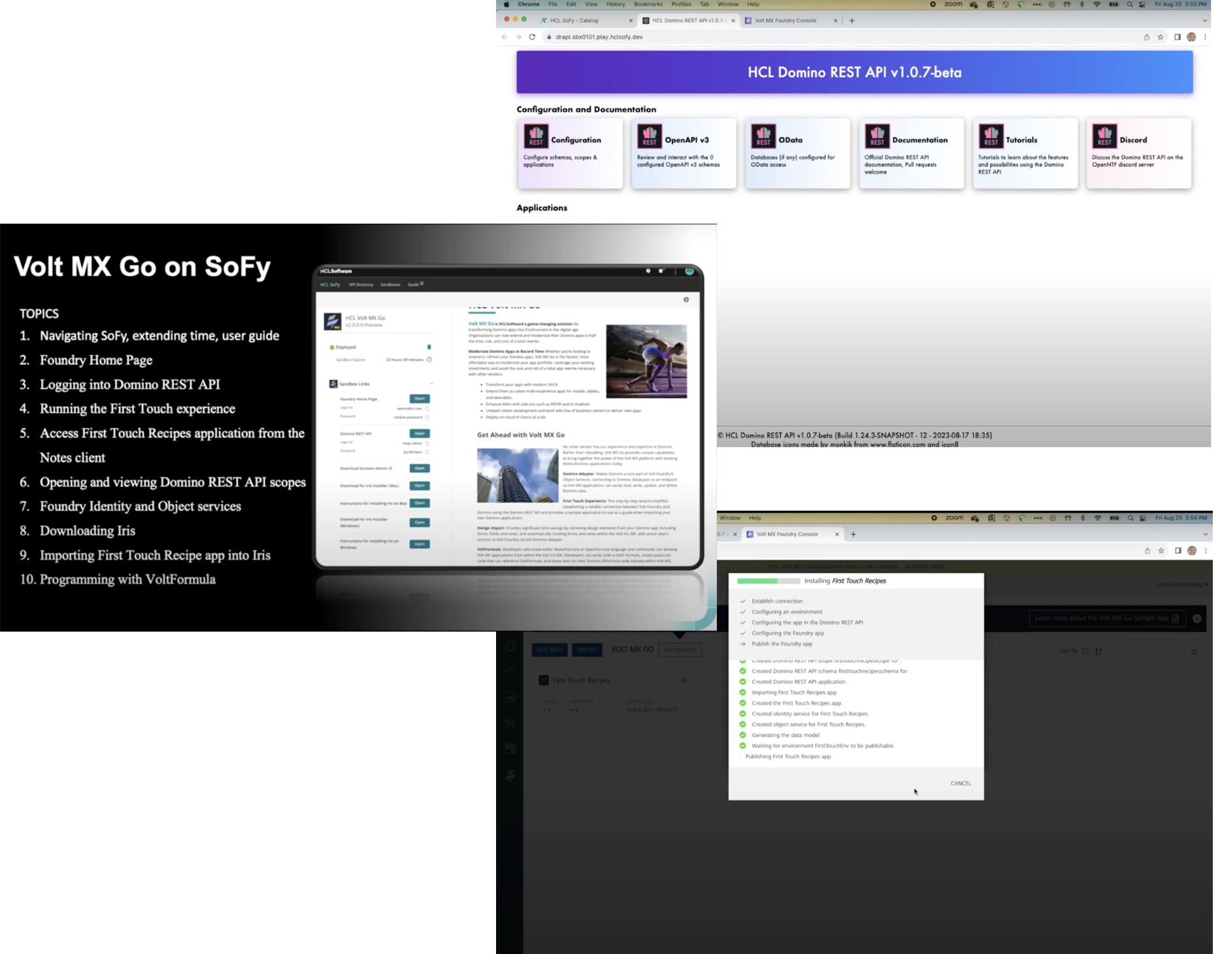Copy the Foundry Home Page Login ID
Viewport: 1213px width, 954px height.
click(427, 409)
